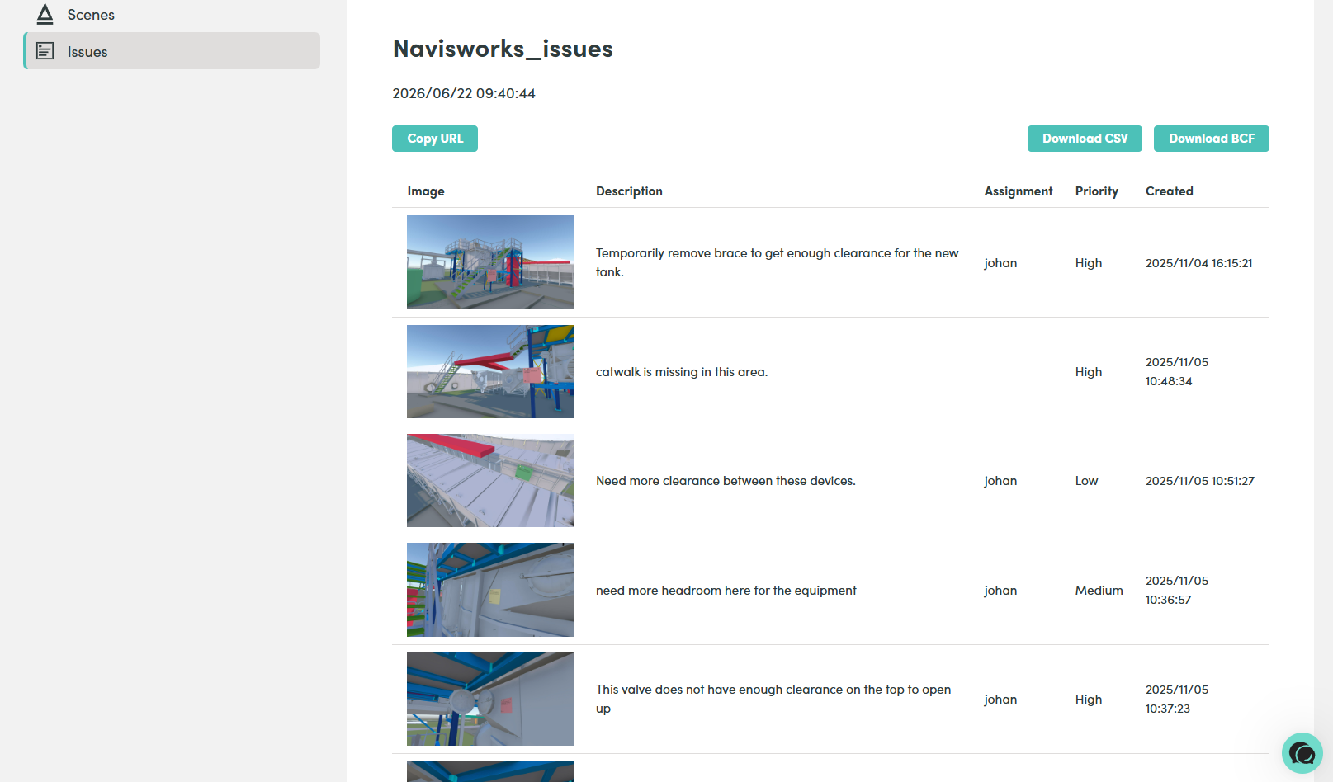Download issues as CSV
The width and height of the screenshot is (1333, 782).
1085,139
